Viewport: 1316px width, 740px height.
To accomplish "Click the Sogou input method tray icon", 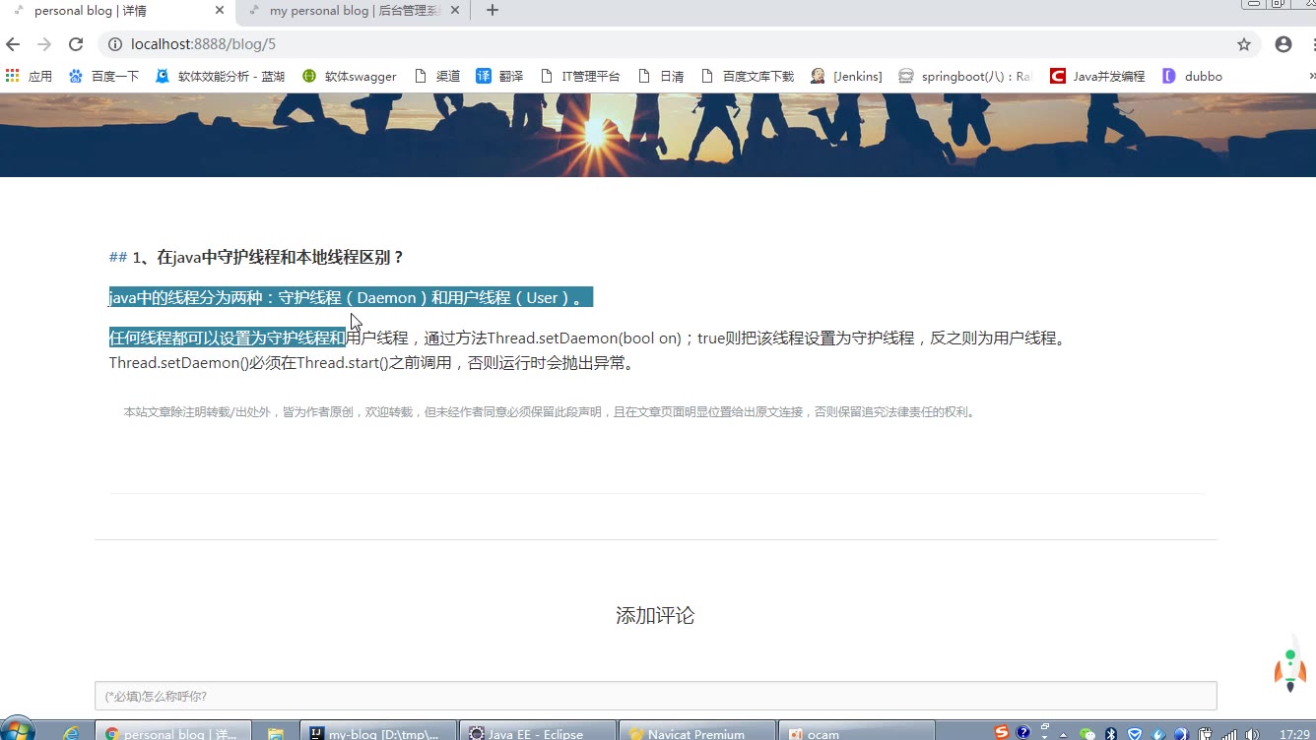I will click(1002, 733).
